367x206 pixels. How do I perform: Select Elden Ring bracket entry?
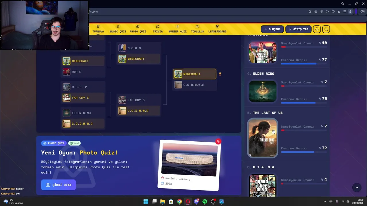pos(83,113)
